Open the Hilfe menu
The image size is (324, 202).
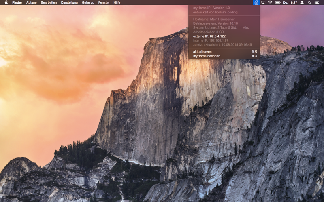click(x=117, y=2)
